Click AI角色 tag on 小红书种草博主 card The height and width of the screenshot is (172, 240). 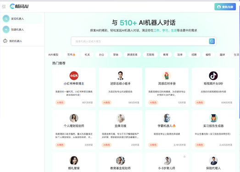(60, 103)
